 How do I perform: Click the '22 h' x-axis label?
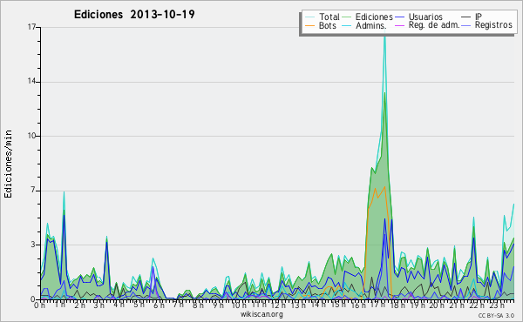tap(476, 305)
